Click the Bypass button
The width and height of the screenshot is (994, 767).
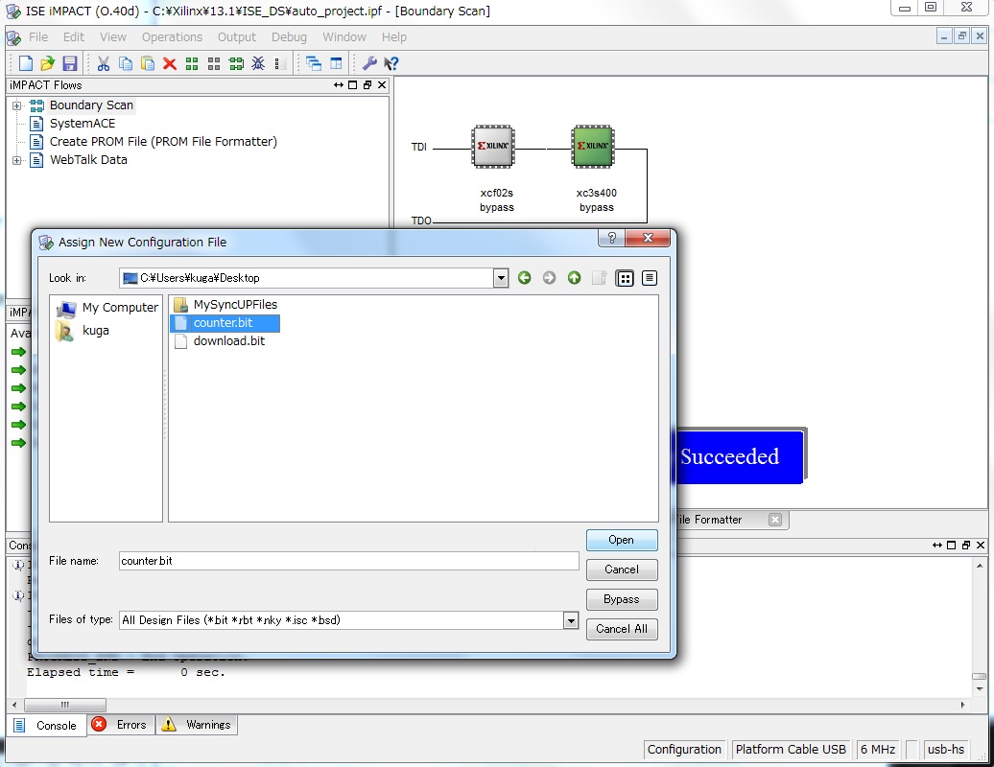[x=622, y=599]
